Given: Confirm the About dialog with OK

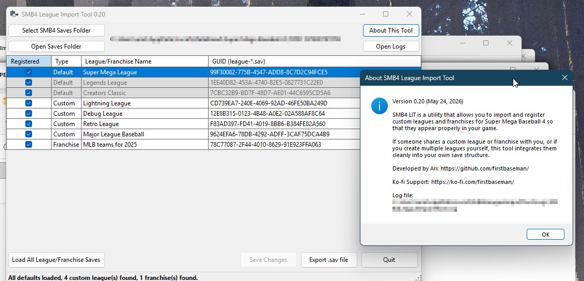Looking at the screenshot, I should (x=545, y=235).
